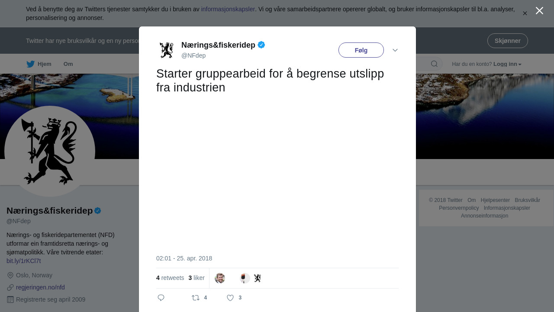Open the Logg inn dropdown
This screenshot has width=554, height=312.
click(x=507, y=64)
